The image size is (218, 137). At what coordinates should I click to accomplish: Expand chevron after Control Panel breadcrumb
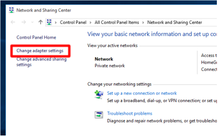[91, 22]
